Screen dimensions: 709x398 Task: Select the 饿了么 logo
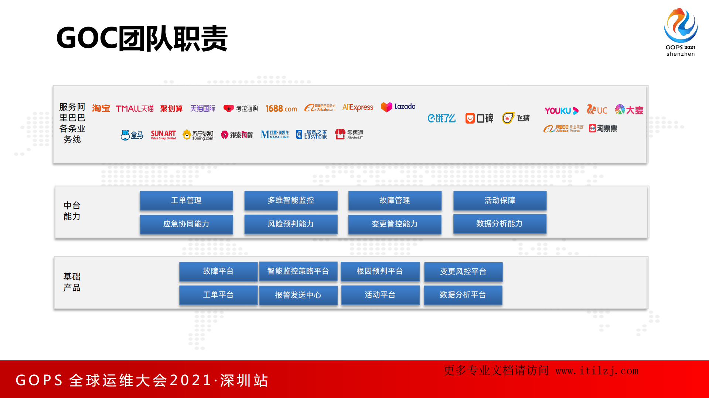coord(442,118)
